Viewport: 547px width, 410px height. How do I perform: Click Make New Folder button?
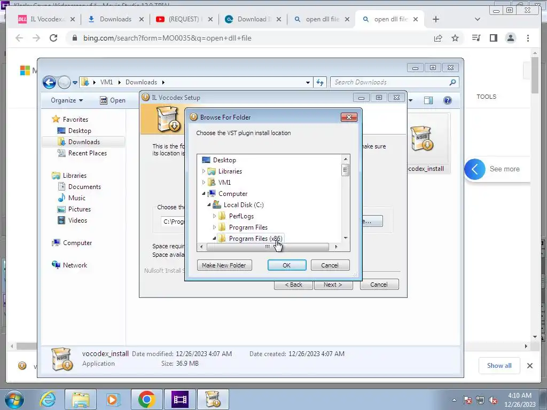coord(224,265)
